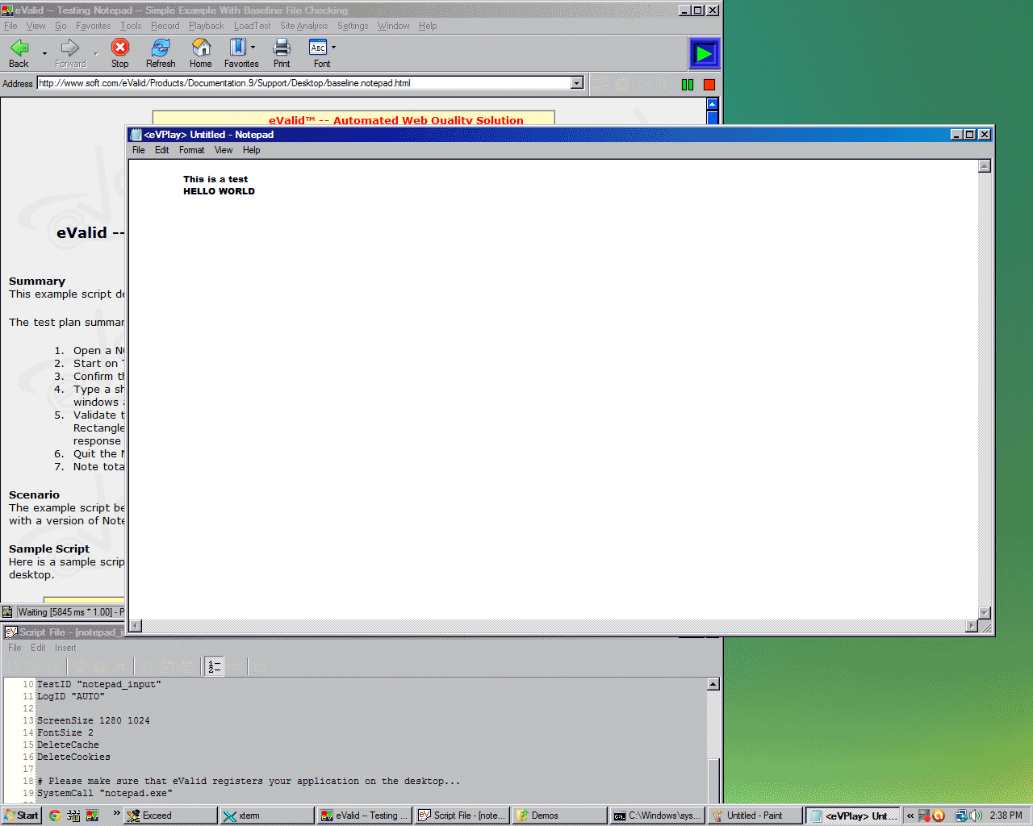Click Script File editor scrollbar up arrow
This screenshot has height=826, width=1033.
[x=713, y=684]
